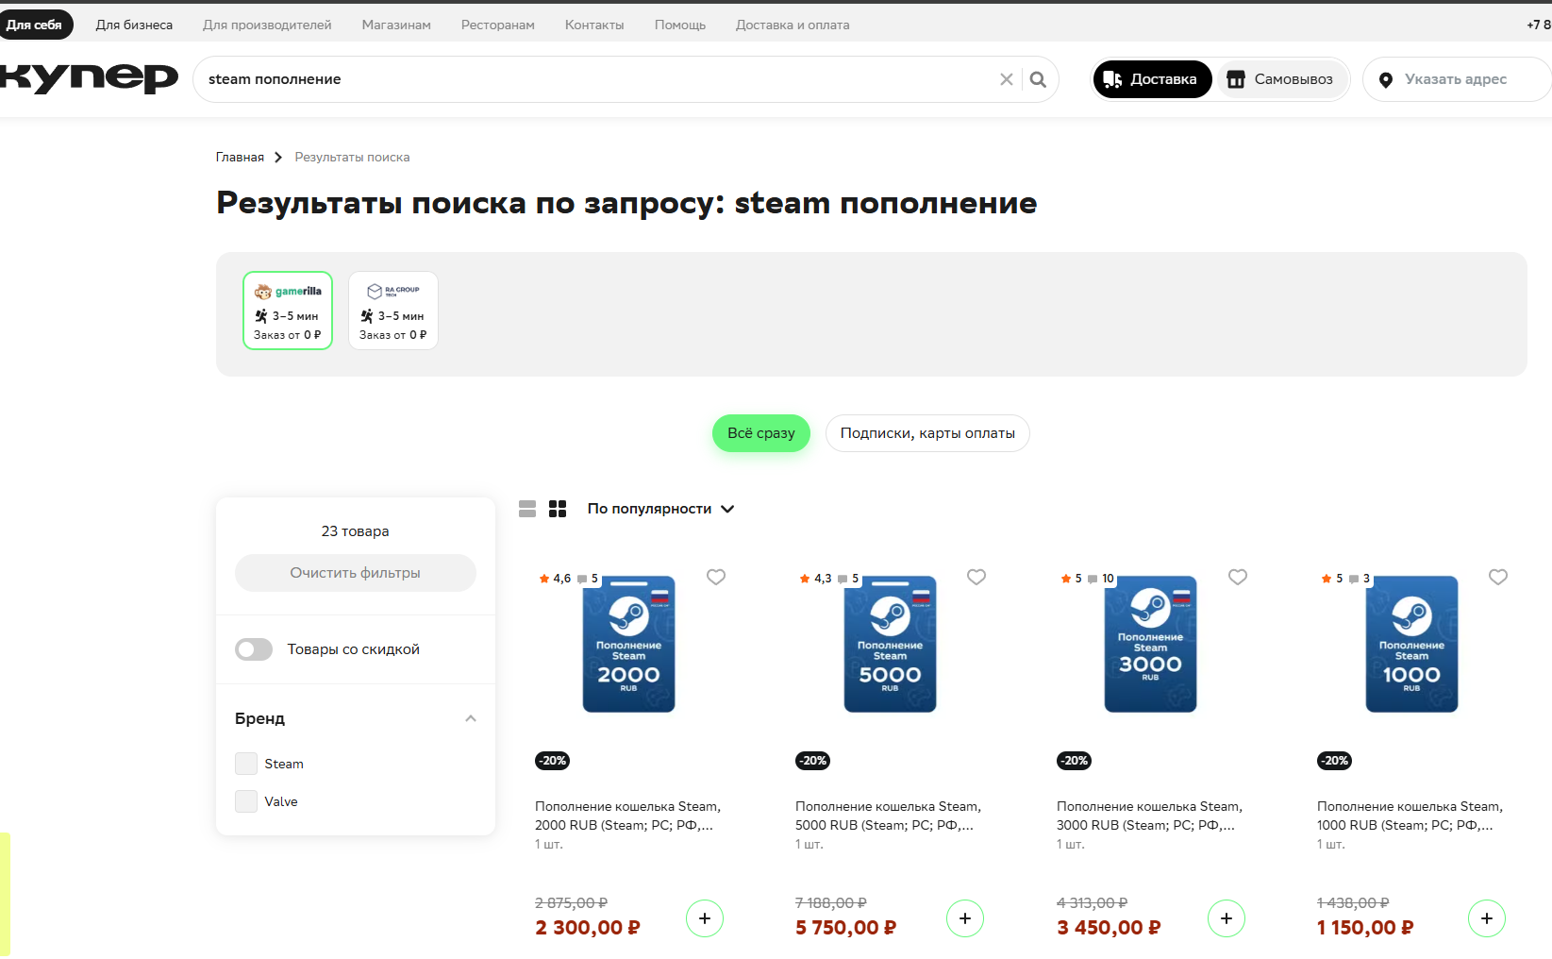1552x959 pixels.
Task: Add Steam 1000 RUB to cart plus
Action: pos(1487,918)
